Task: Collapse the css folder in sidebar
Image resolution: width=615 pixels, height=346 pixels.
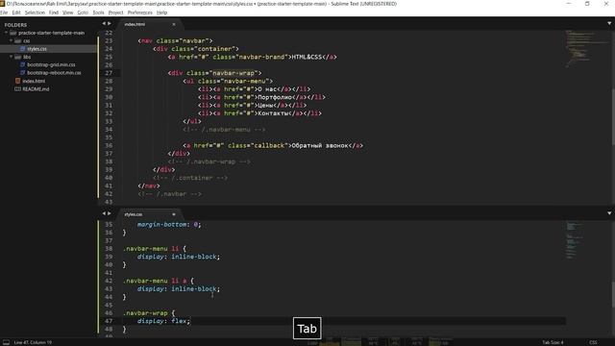Action: (x=11, y=40)
